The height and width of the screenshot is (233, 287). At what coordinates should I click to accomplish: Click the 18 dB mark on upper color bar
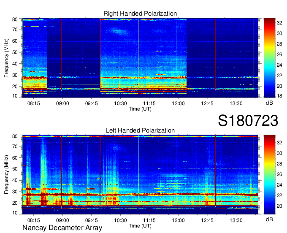click(x=279, y=96)
